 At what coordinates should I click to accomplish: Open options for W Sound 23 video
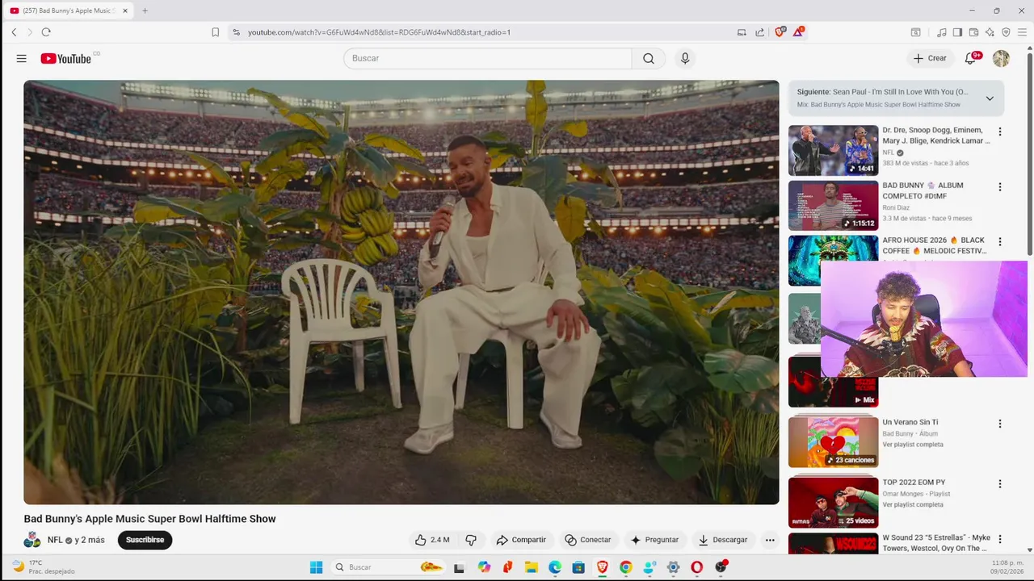[x=1000, y=539]
